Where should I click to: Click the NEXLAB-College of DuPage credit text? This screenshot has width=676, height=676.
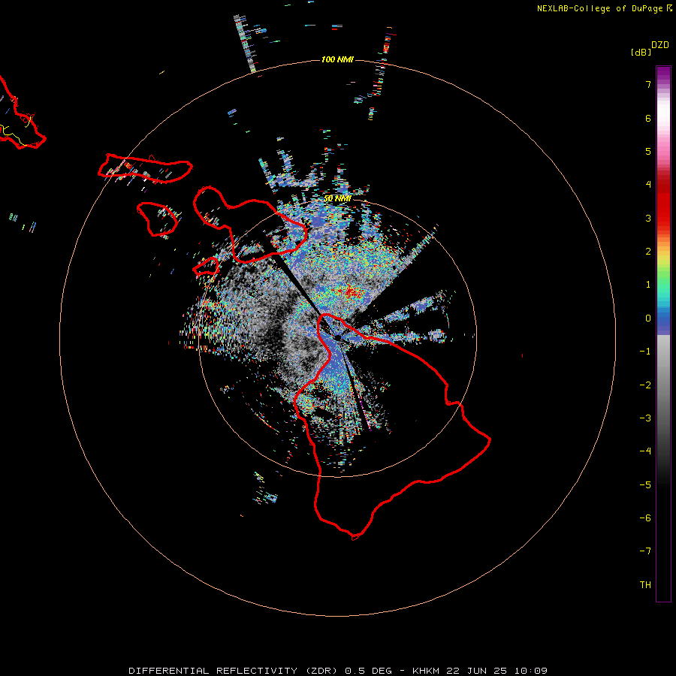604,8
